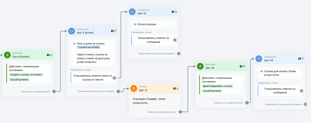Image resolution: width=311 pixels, height=123 pixels.
Task: Click the output connector of timer Шаг 31
Action: [180, 112]
